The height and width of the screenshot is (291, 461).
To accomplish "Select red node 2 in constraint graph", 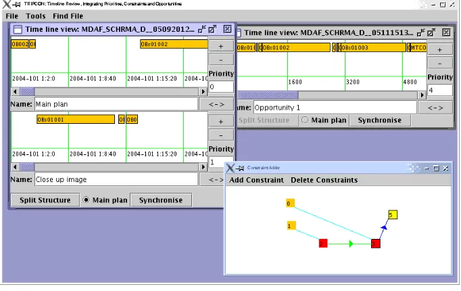I will tap(323, 244).
